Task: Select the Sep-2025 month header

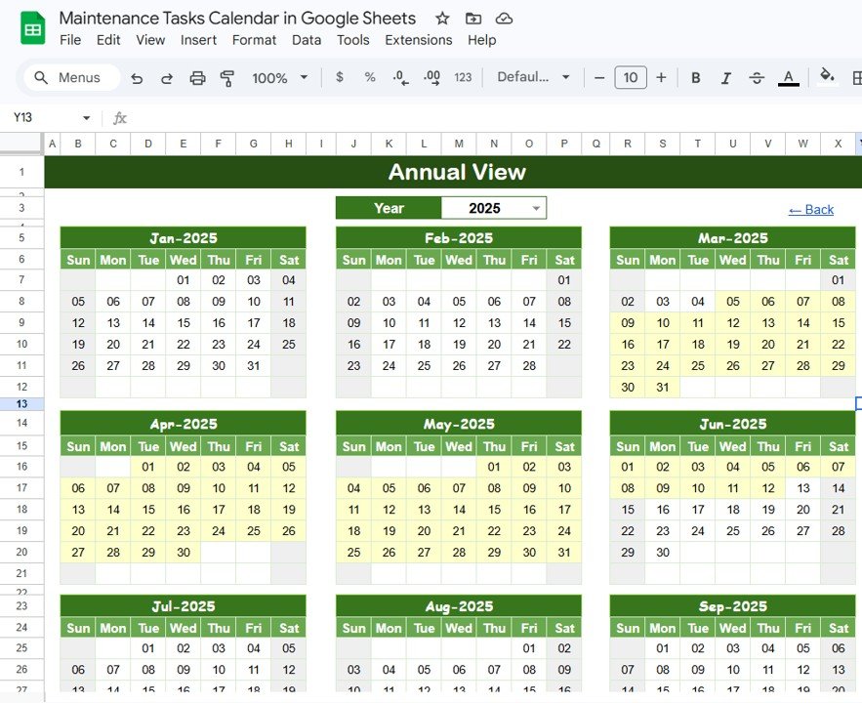Action: pos(732,606)
